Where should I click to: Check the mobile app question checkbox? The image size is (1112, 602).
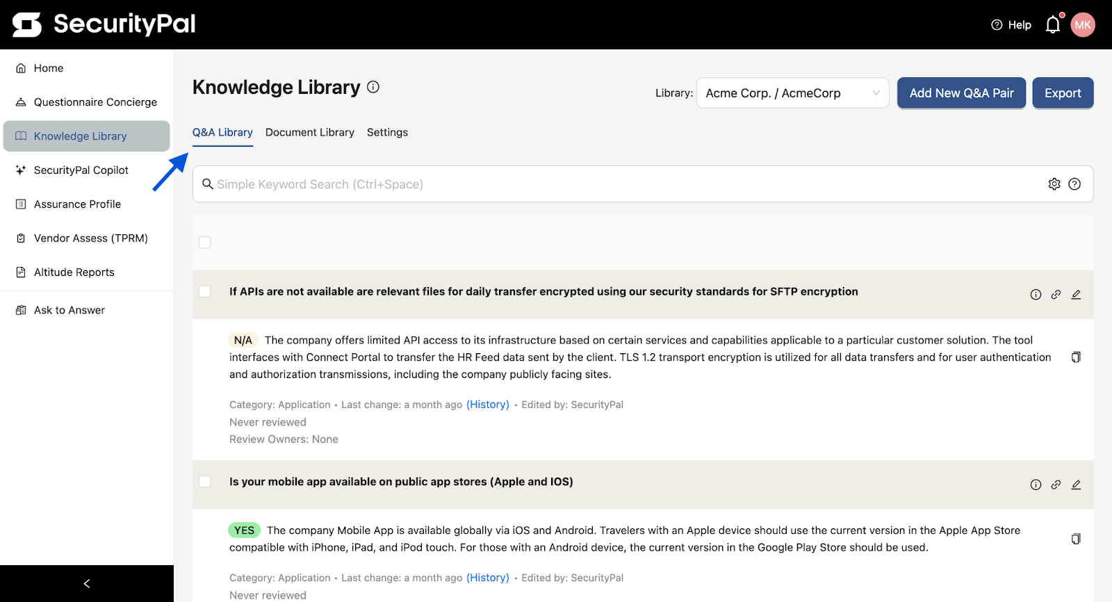pos(205,482)
